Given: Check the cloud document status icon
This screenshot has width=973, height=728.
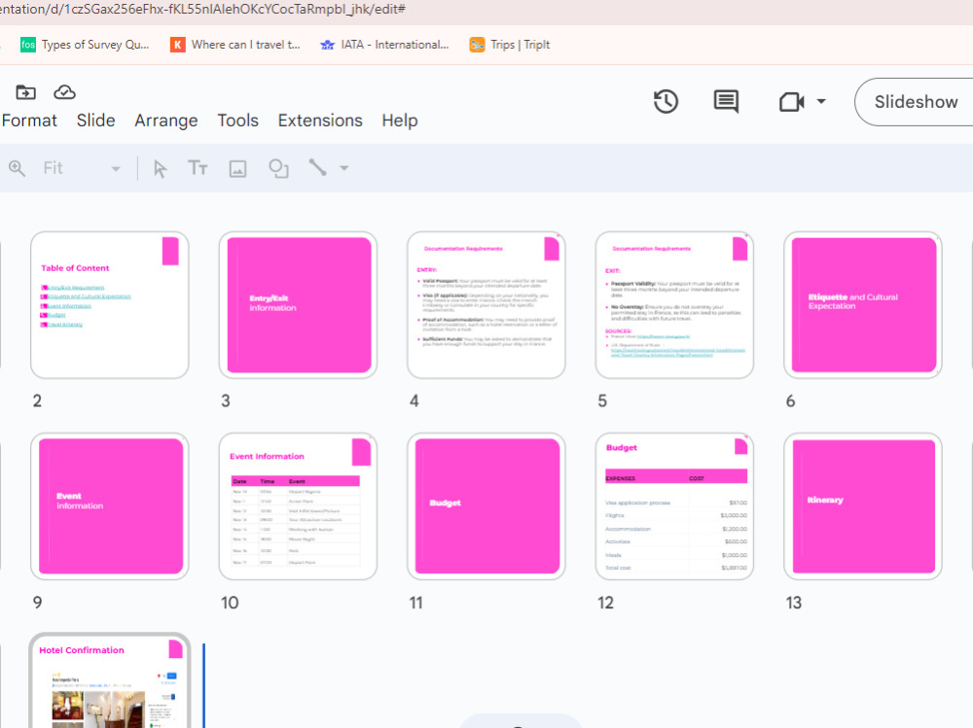Looking at the screenshot, I should 64,92.
